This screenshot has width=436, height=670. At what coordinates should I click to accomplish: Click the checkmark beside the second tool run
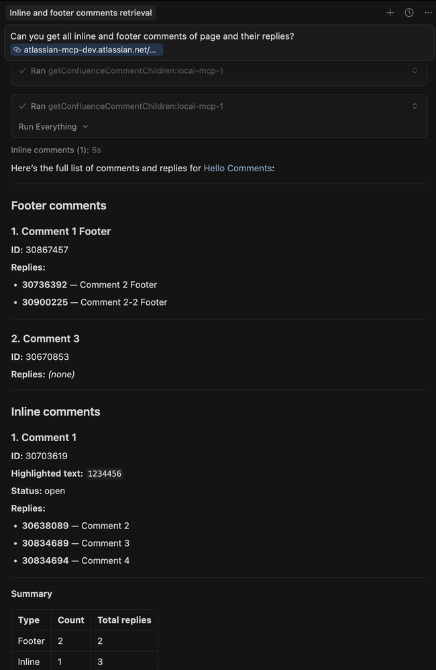(x=22, y=105)
